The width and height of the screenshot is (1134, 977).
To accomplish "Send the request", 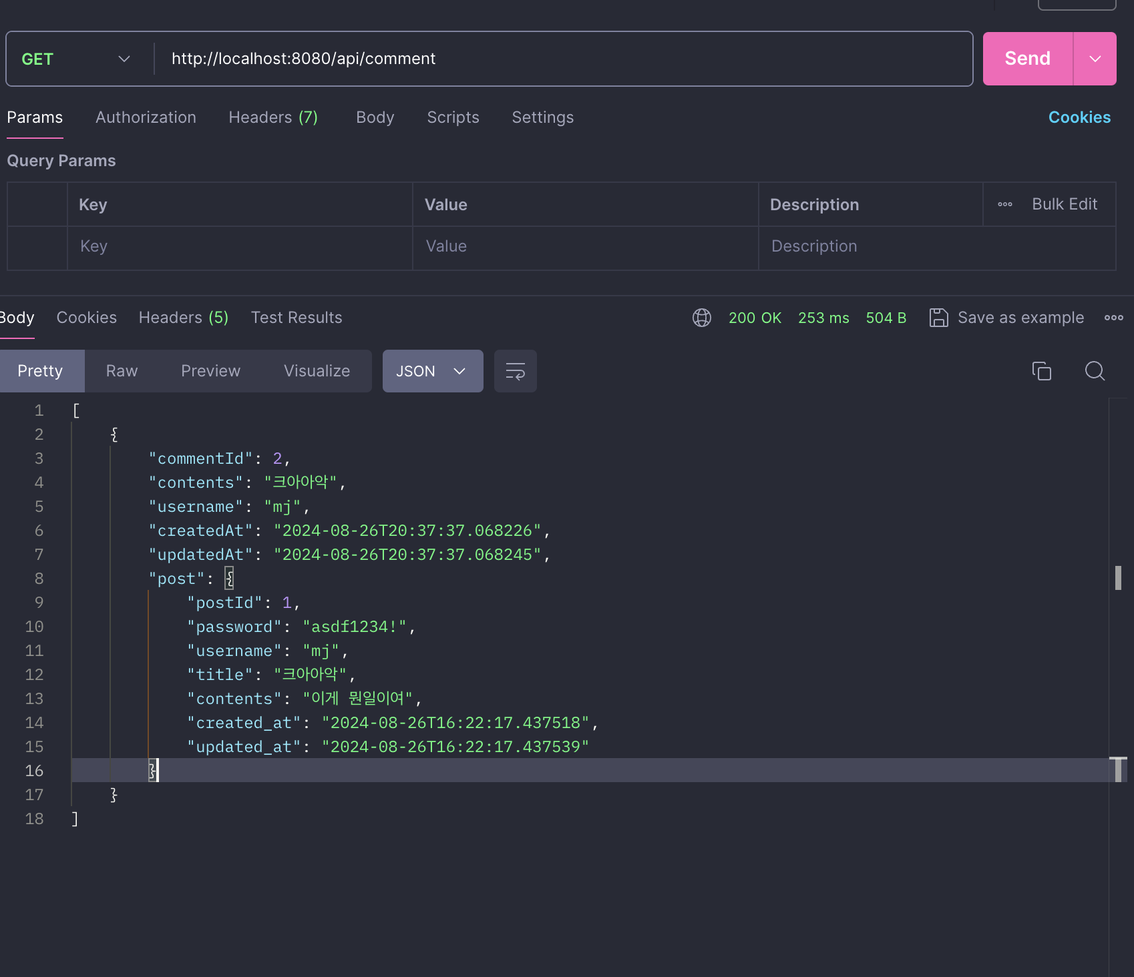I will 1027,59.
